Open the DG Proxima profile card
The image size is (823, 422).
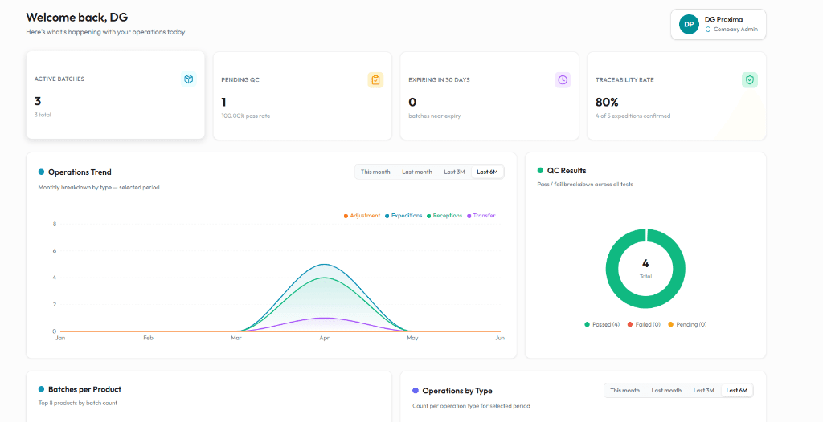[x=718, y=24]
